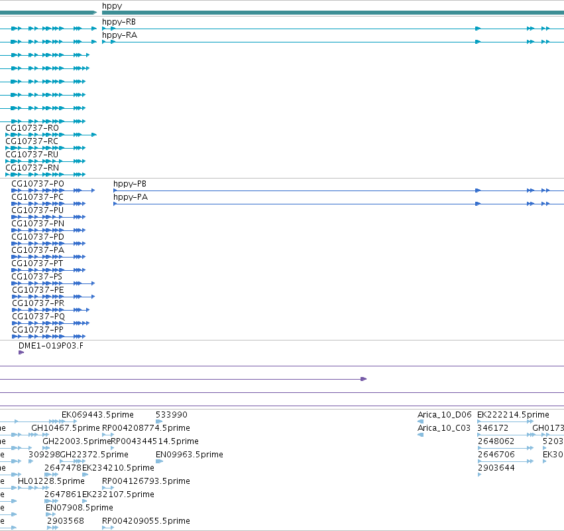Select the 2648062 EST label

click(x=496, y=441)
